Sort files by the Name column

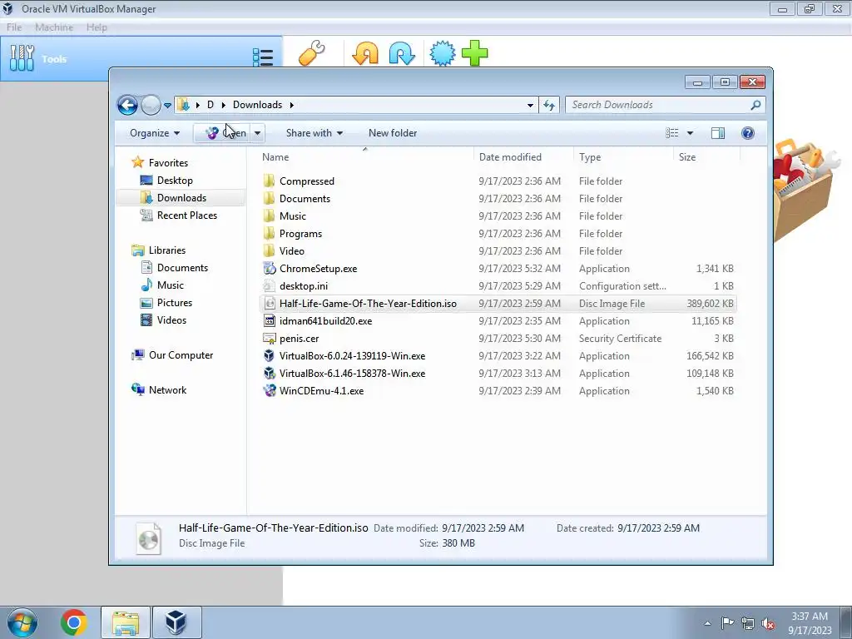click(x=275, y=157)
